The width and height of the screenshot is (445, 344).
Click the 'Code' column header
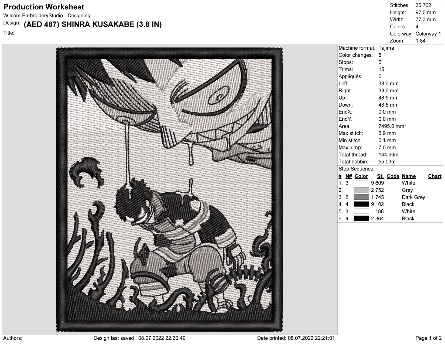(x=393, y=176)
